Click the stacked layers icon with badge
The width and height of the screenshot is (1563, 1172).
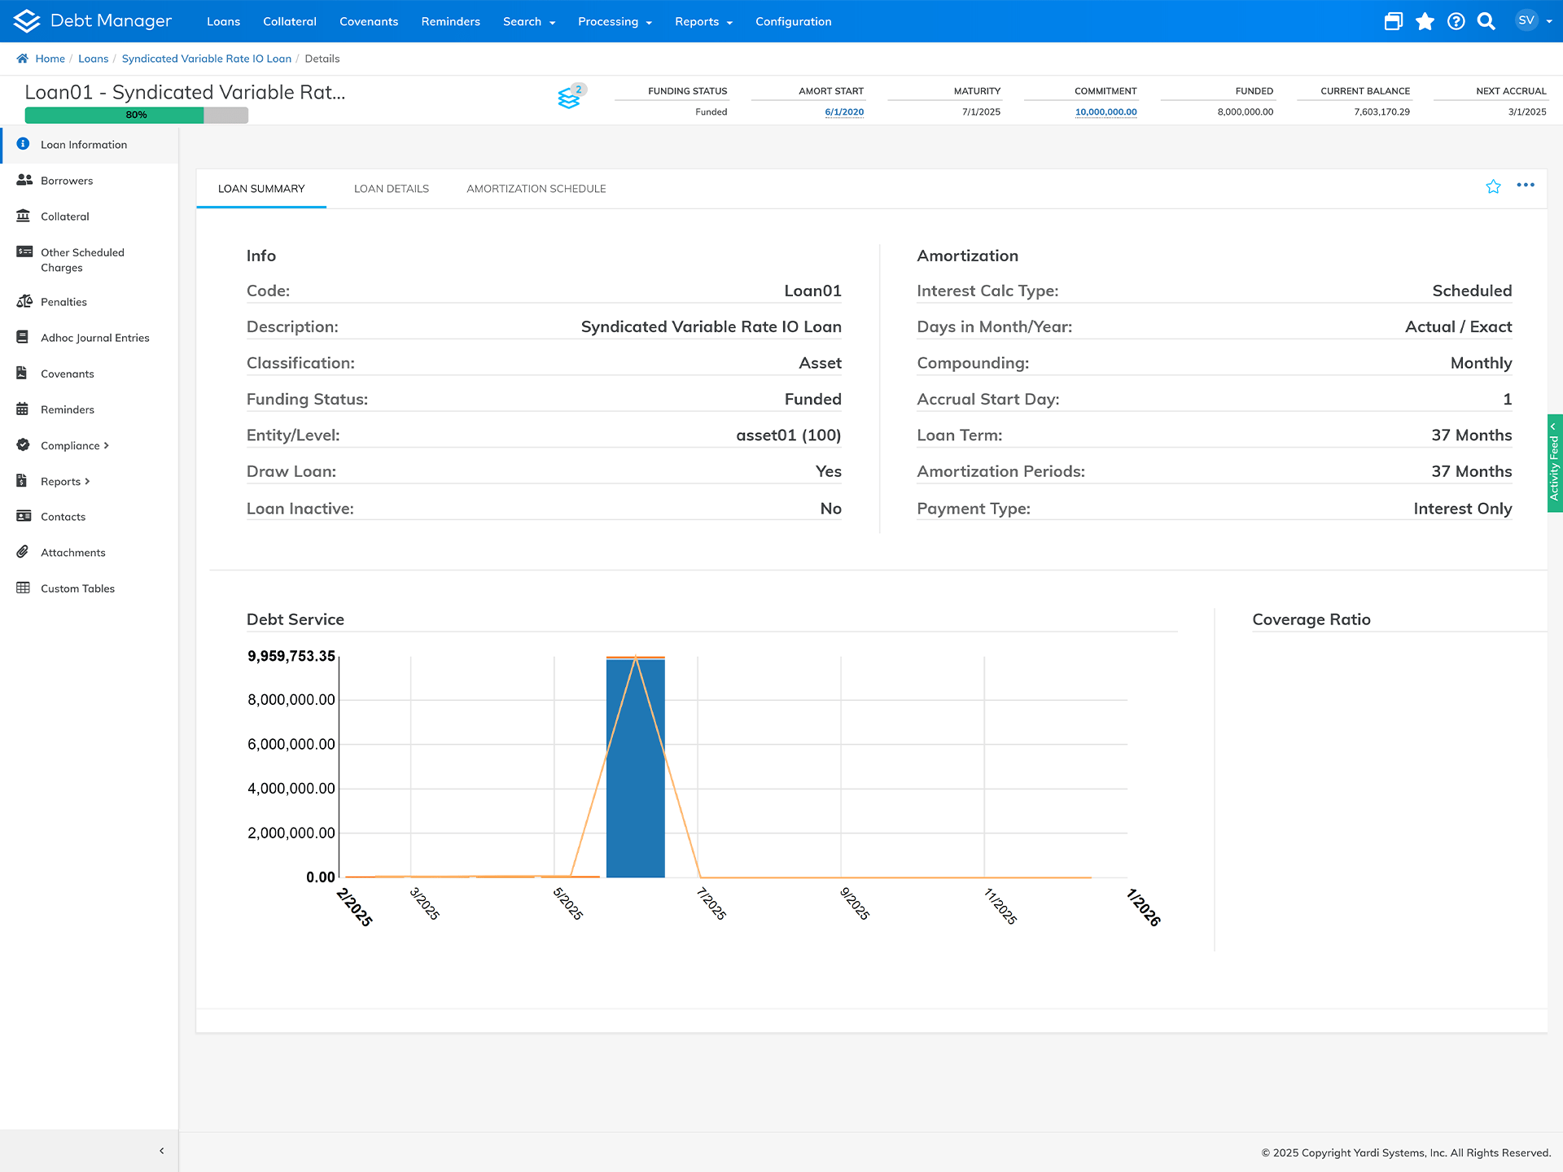click(569, 98)
